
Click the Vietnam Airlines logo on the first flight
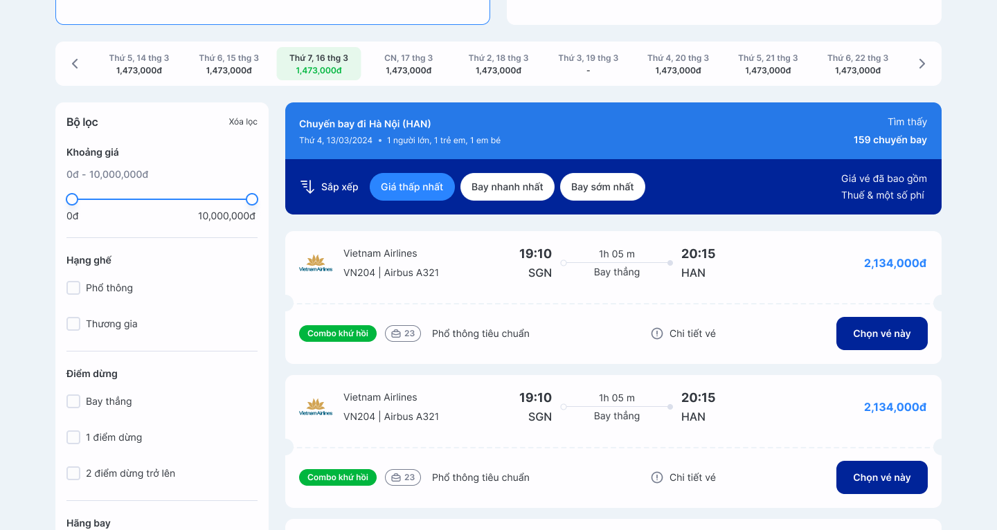click(x=316, y=263)
